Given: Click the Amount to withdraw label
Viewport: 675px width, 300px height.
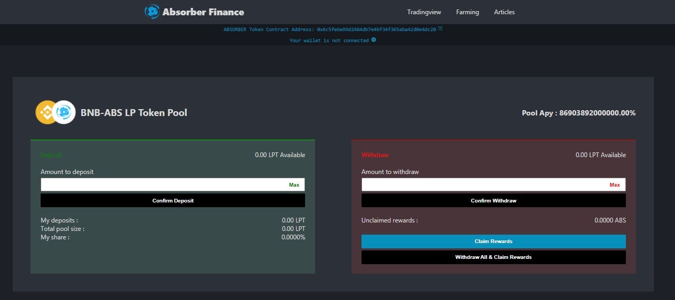Looking at the screenshot, I should (x=390, y=172).
